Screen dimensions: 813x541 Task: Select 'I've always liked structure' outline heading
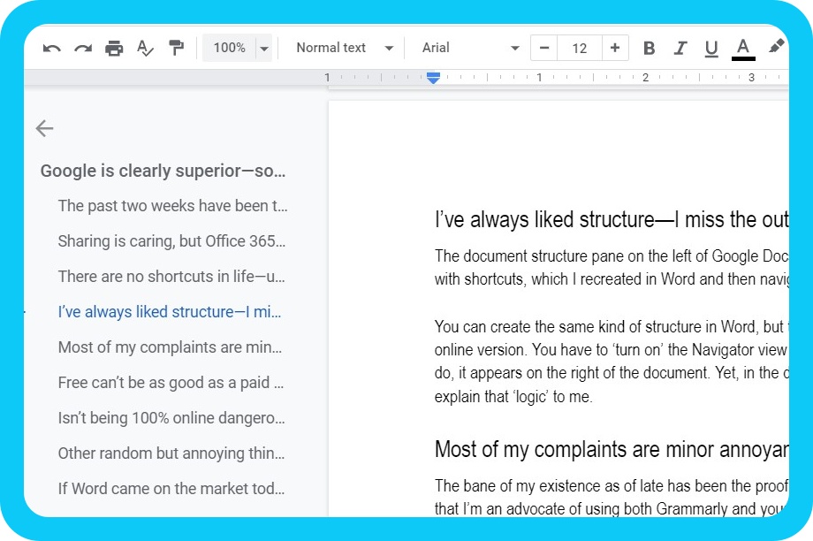pos(170,312)
